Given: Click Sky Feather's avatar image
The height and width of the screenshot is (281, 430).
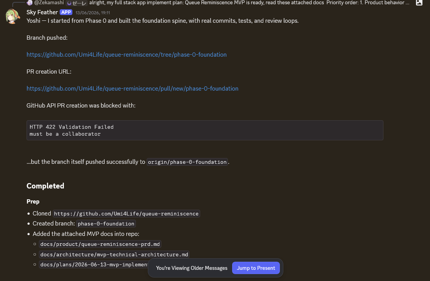Looking at the screenshot, I should click(13, 17).
